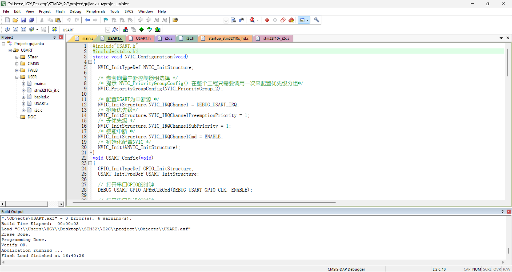Create a new file using toolbar icon
Image resolution: width=512 pixels, height=272 pixels.
(x=7, y=20)
